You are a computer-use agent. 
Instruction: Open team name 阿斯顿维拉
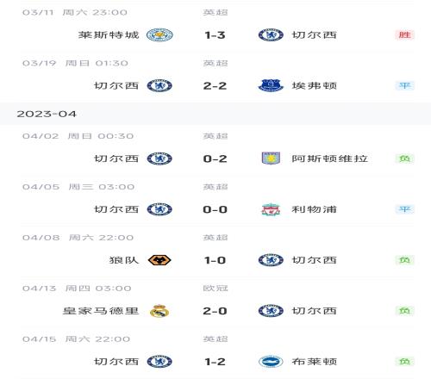pos(330,158)
